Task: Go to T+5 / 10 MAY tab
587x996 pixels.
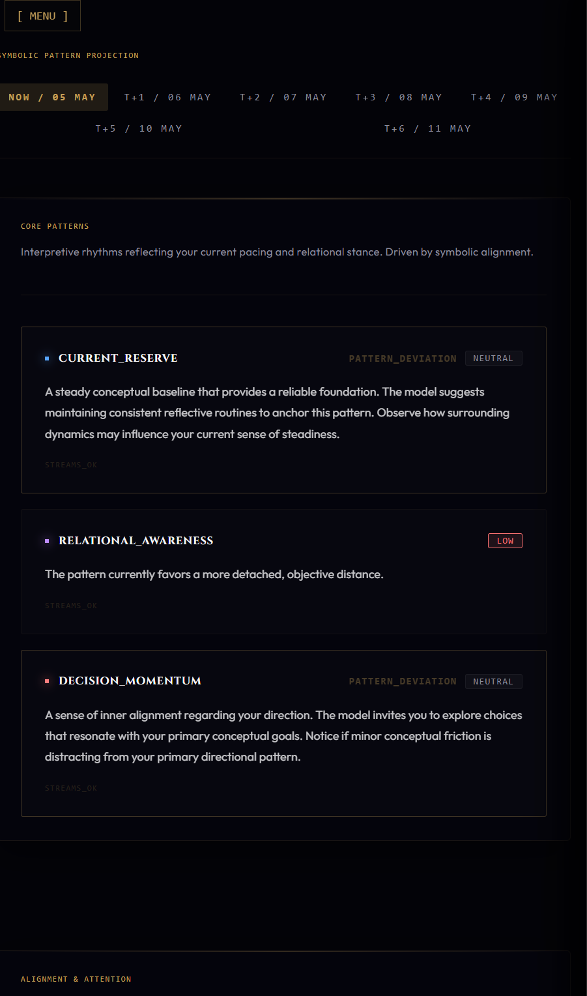Action: click(x=139, y=128)
